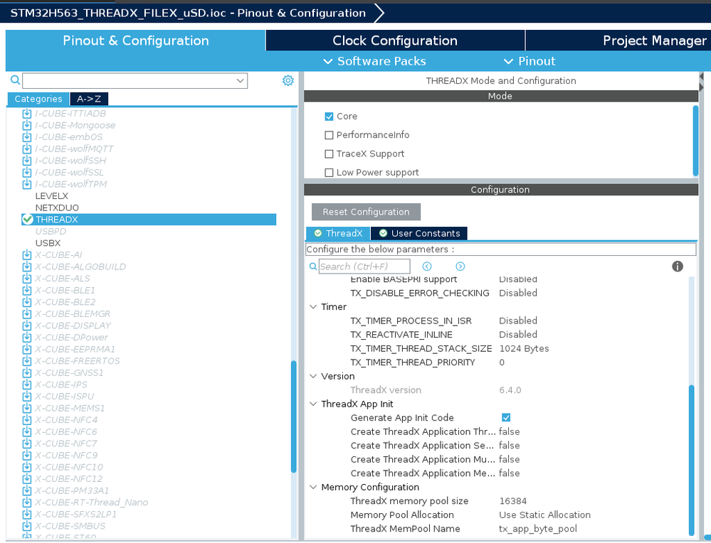The width and height of the screenshot is (711, 543).
Task: Click the download icon next to I-CUBE-wolfSSH
Action: (27, 161)
